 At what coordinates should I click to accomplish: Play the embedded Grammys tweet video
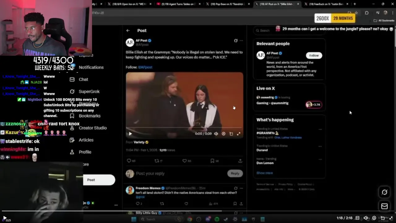pos(130,134)
